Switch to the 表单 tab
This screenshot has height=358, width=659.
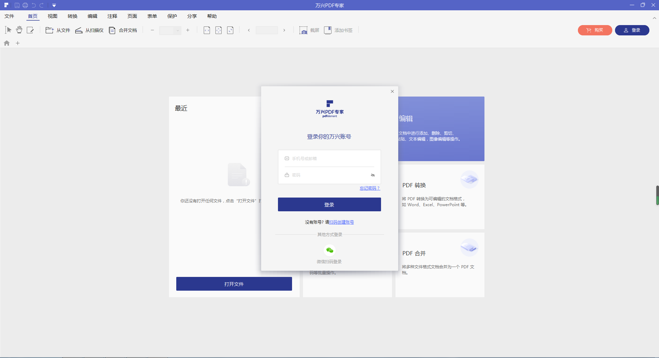point(152,16)
